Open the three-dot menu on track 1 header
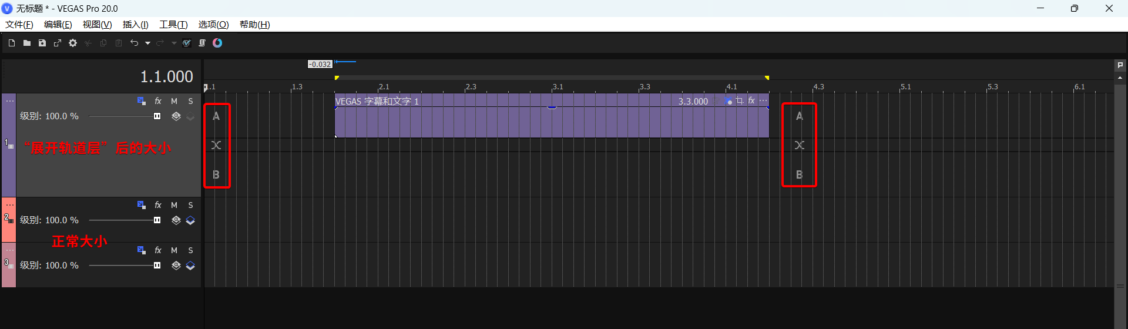The width and height of the screenshot is (1128, 329). pos(9,101)
